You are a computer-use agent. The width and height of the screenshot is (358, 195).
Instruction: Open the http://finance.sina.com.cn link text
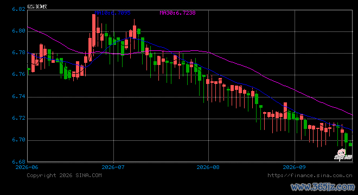click(310, 175)
